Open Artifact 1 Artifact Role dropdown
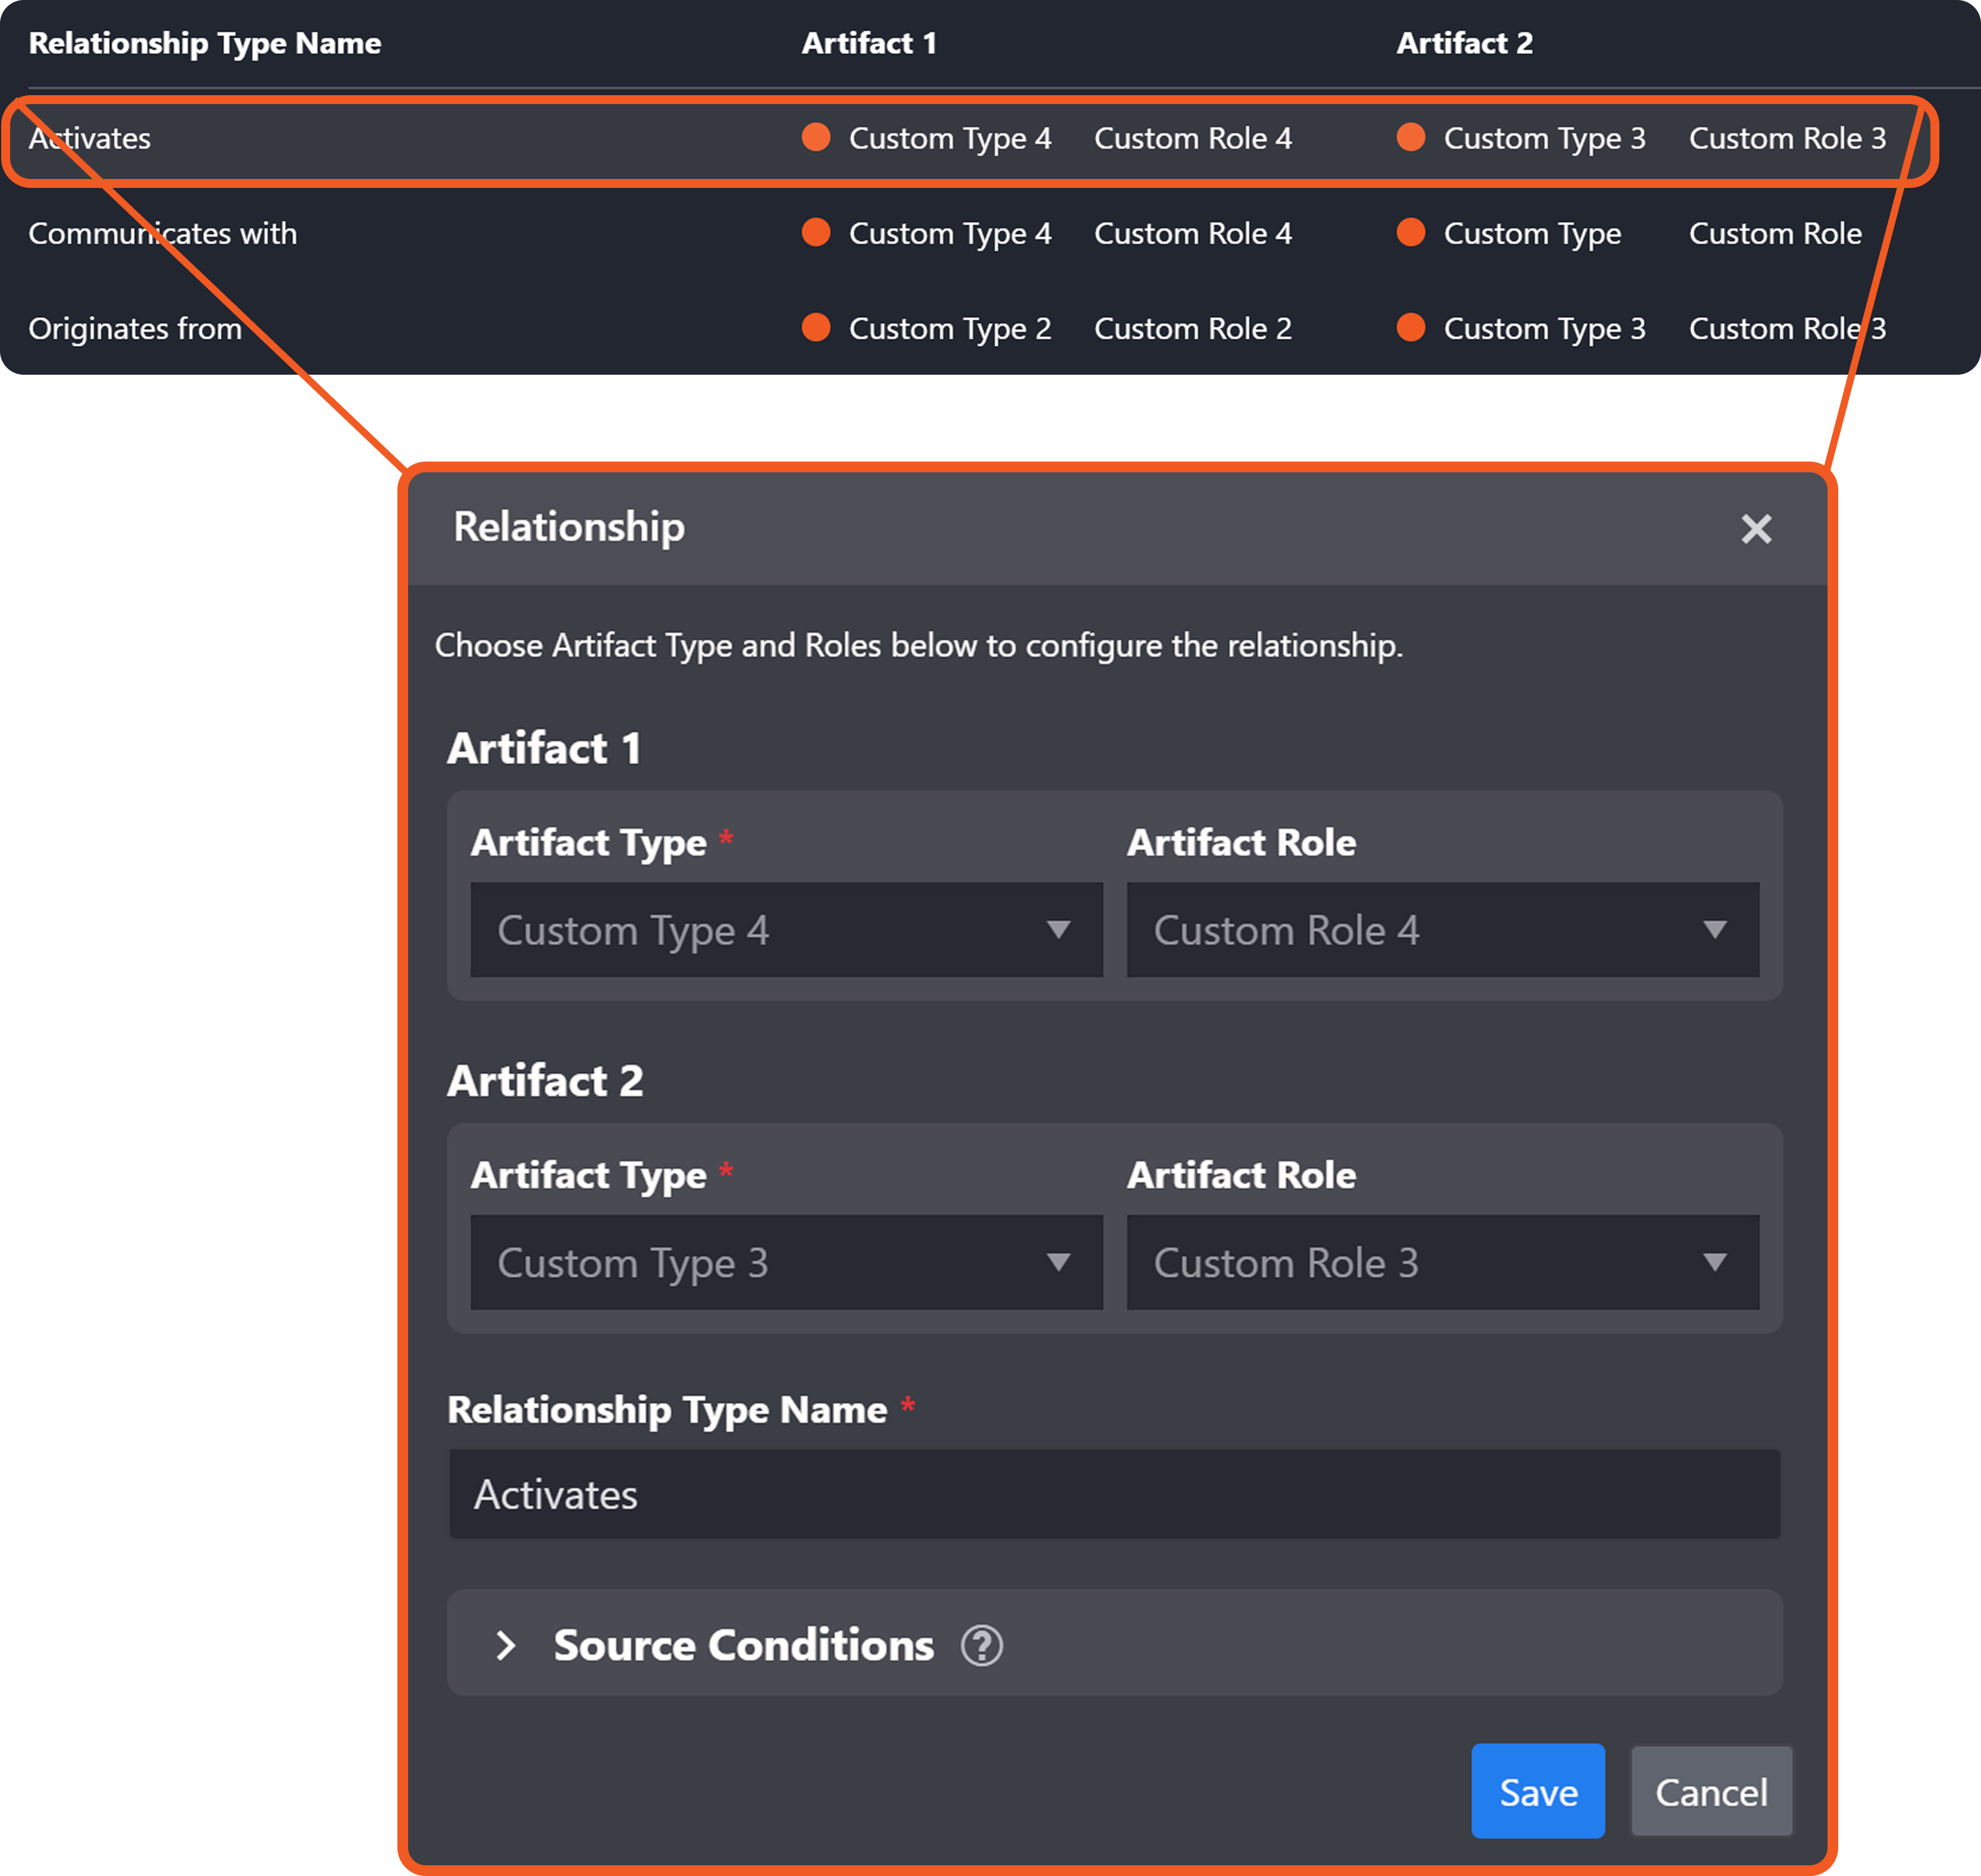Image resolution: width=1981 pixels, height=1876 pixels. (x=1442, y=930)
